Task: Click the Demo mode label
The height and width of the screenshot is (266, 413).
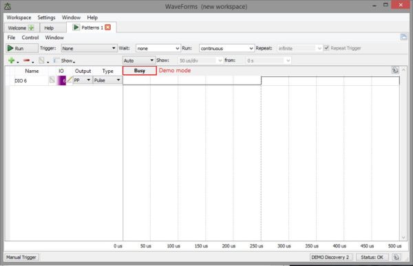Action: tap(175, 71)
